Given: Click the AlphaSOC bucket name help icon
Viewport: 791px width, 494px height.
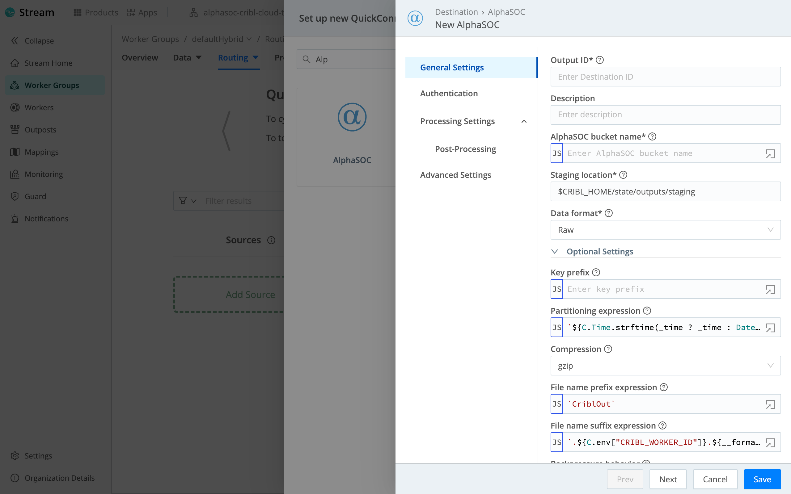Looking at the screenshot, I should click(x=652, y=136).
